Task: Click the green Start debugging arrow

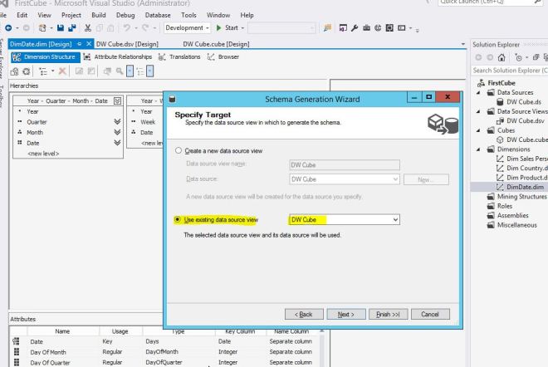Action: point(220,27)
